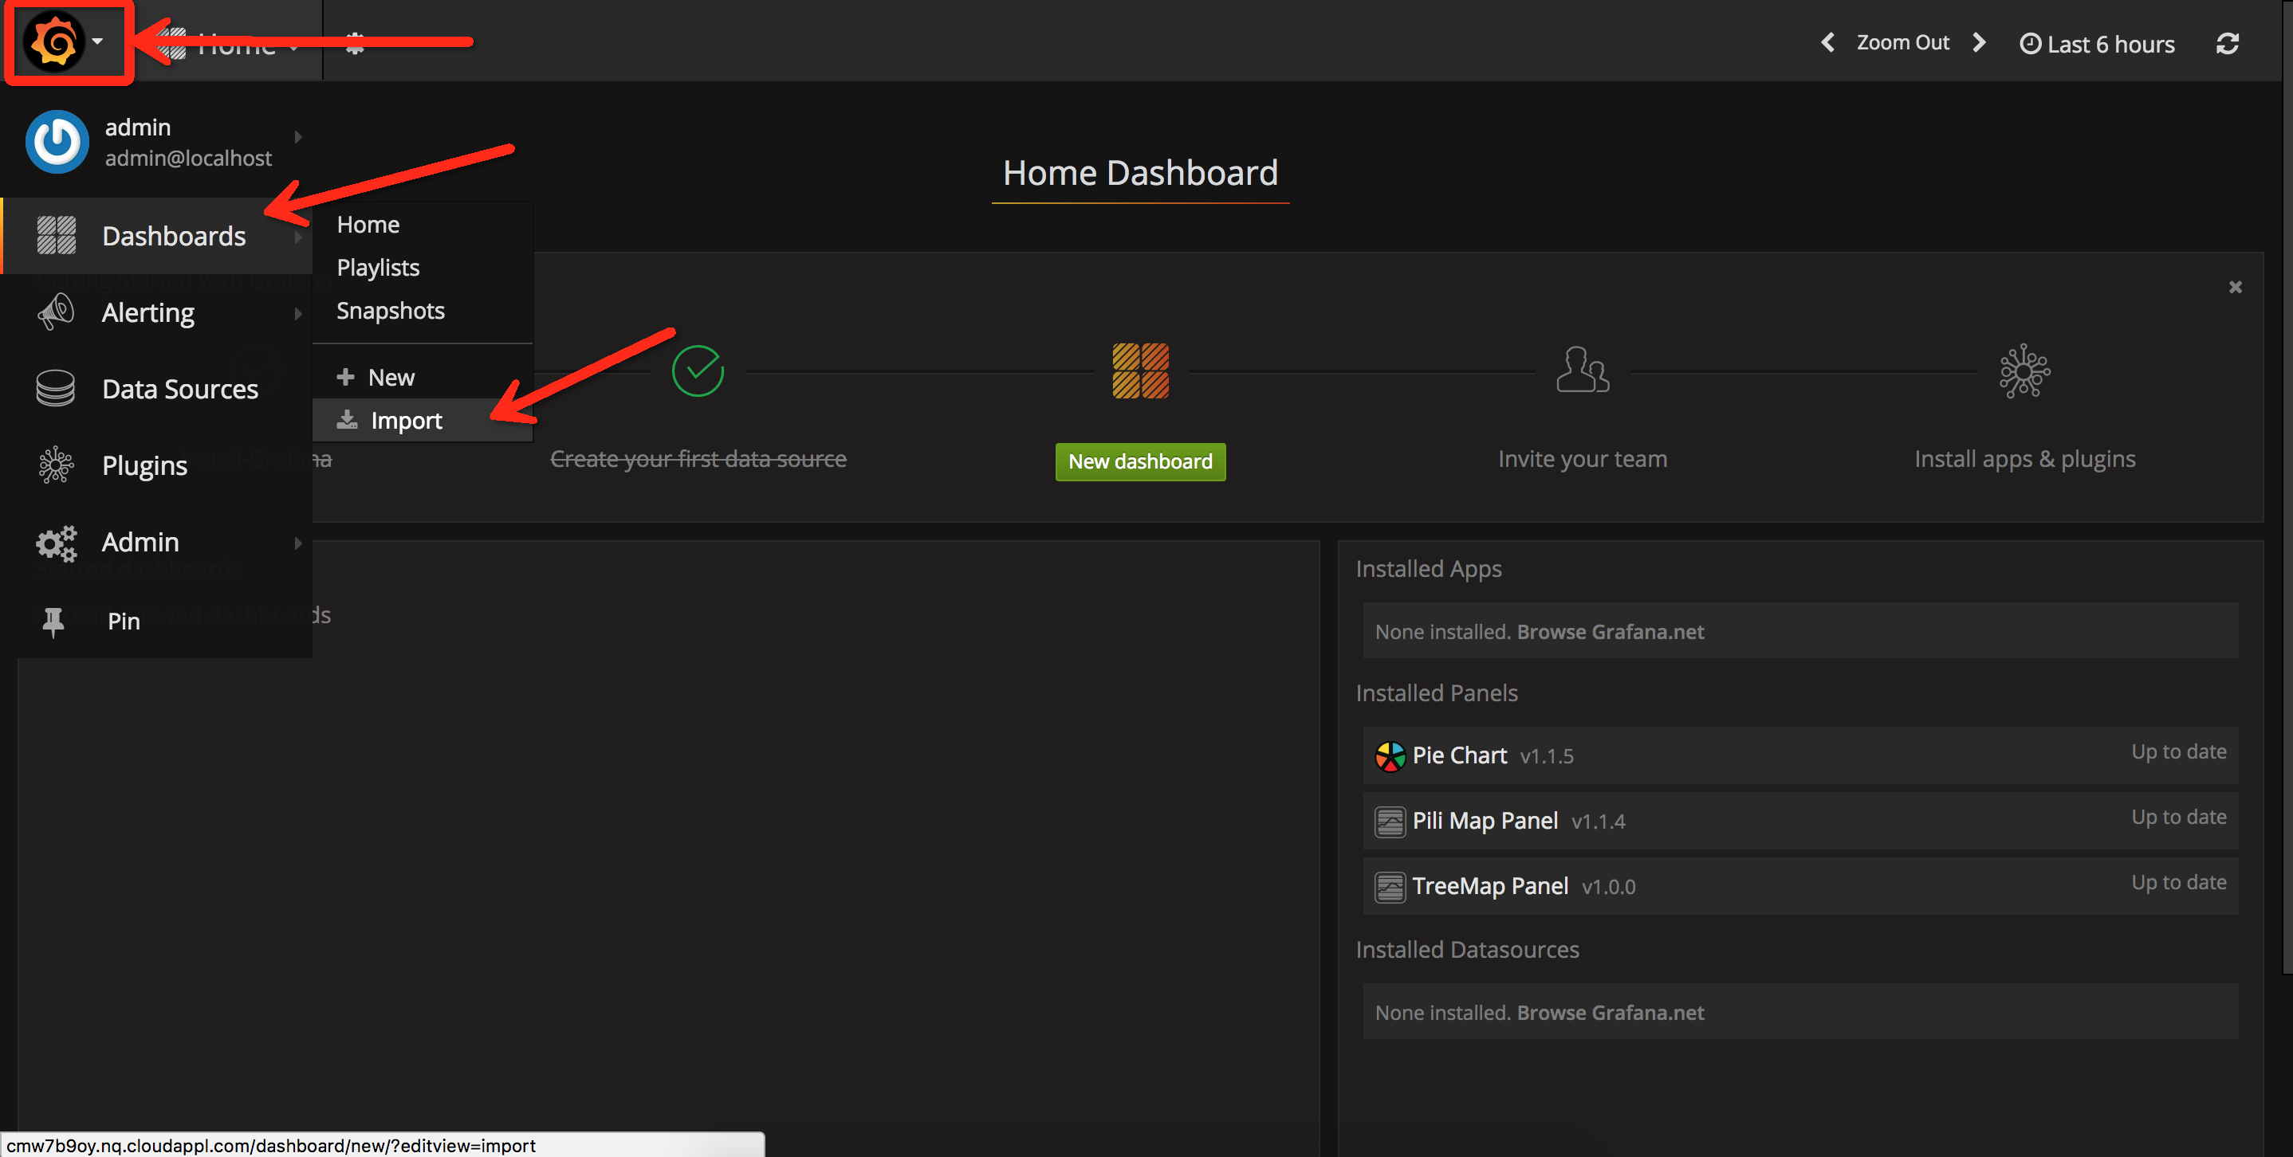Viewport: 2293px width, 1157px height.
Task: Open the Dashboards menu item
Action: (x=156, y=236)
